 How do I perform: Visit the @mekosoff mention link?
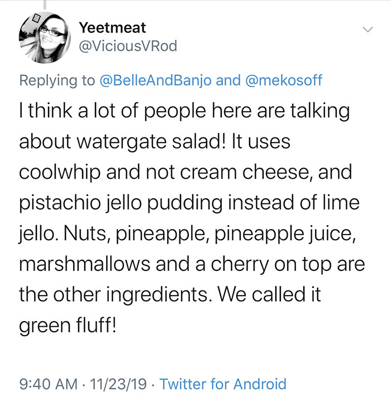[x=283, y=80]
